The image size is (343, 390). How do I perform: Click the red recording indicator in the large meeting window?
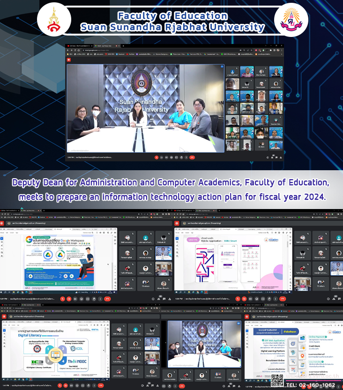[69, 60]
